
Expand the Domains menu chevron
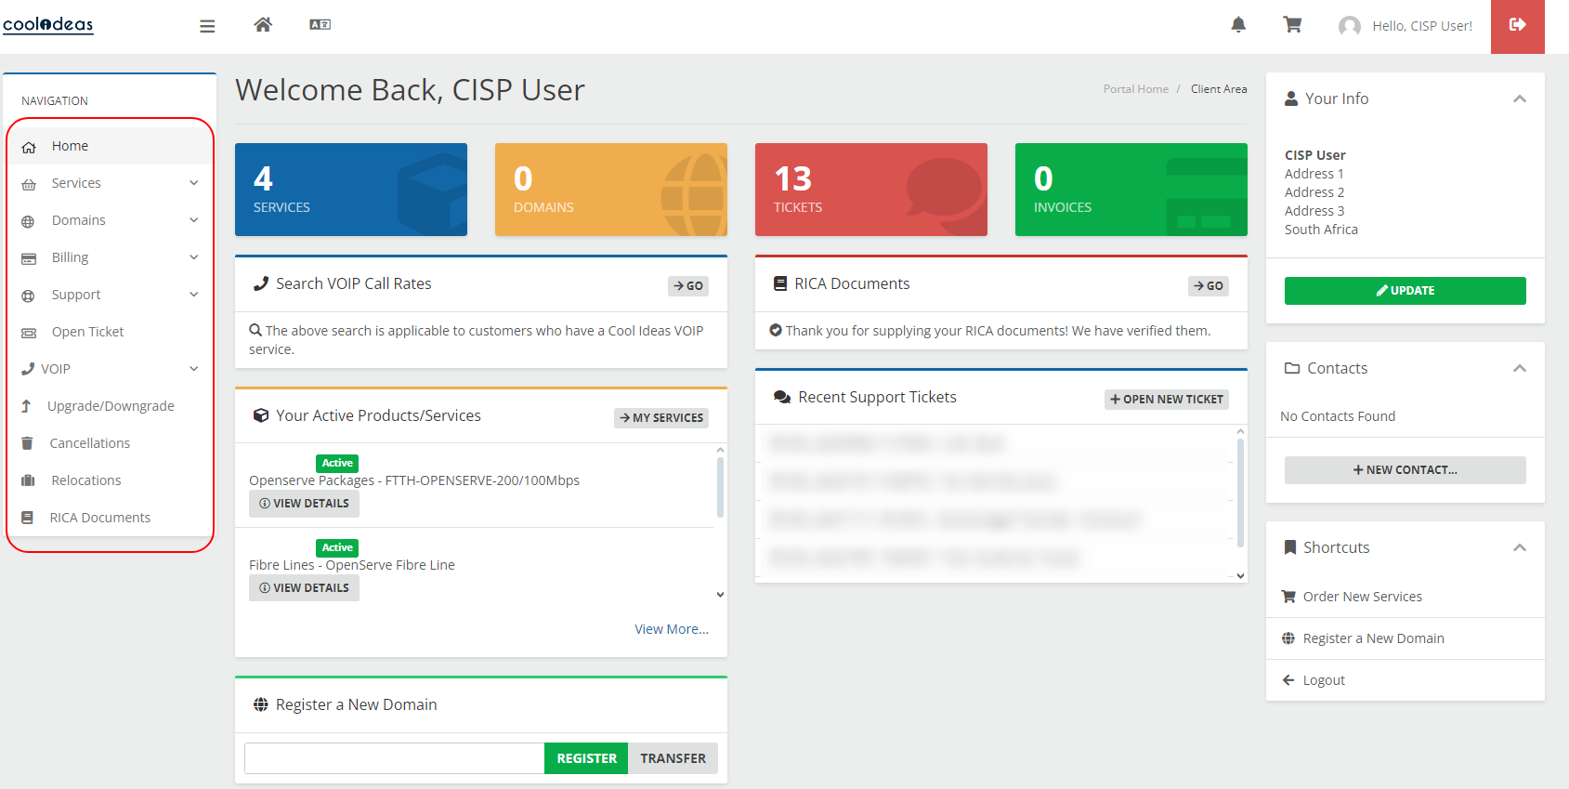(x=194, y=220)
